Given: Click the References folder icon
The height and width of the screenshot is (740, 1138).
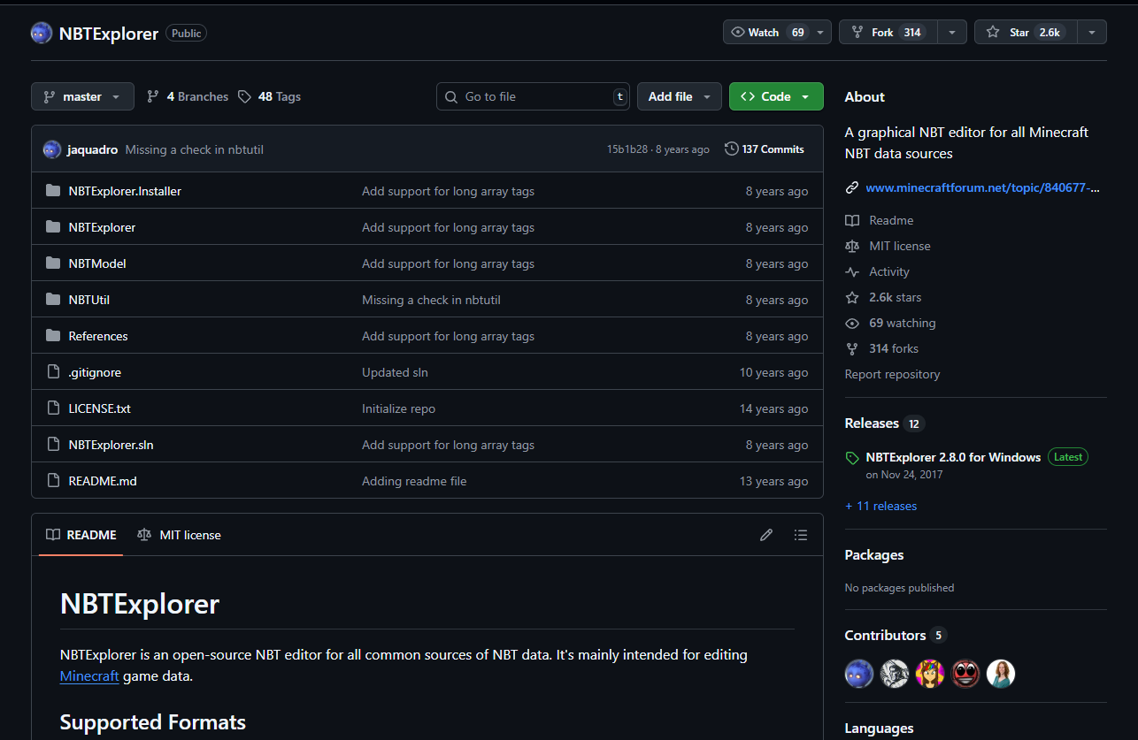Looking at the screenshot, I should coord(53,336).
